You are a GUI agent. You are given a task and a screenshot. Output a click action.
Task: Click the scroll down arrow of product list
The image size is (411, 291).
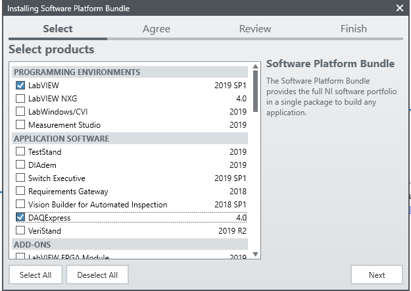pyautogui.click(x=256, y=254)
